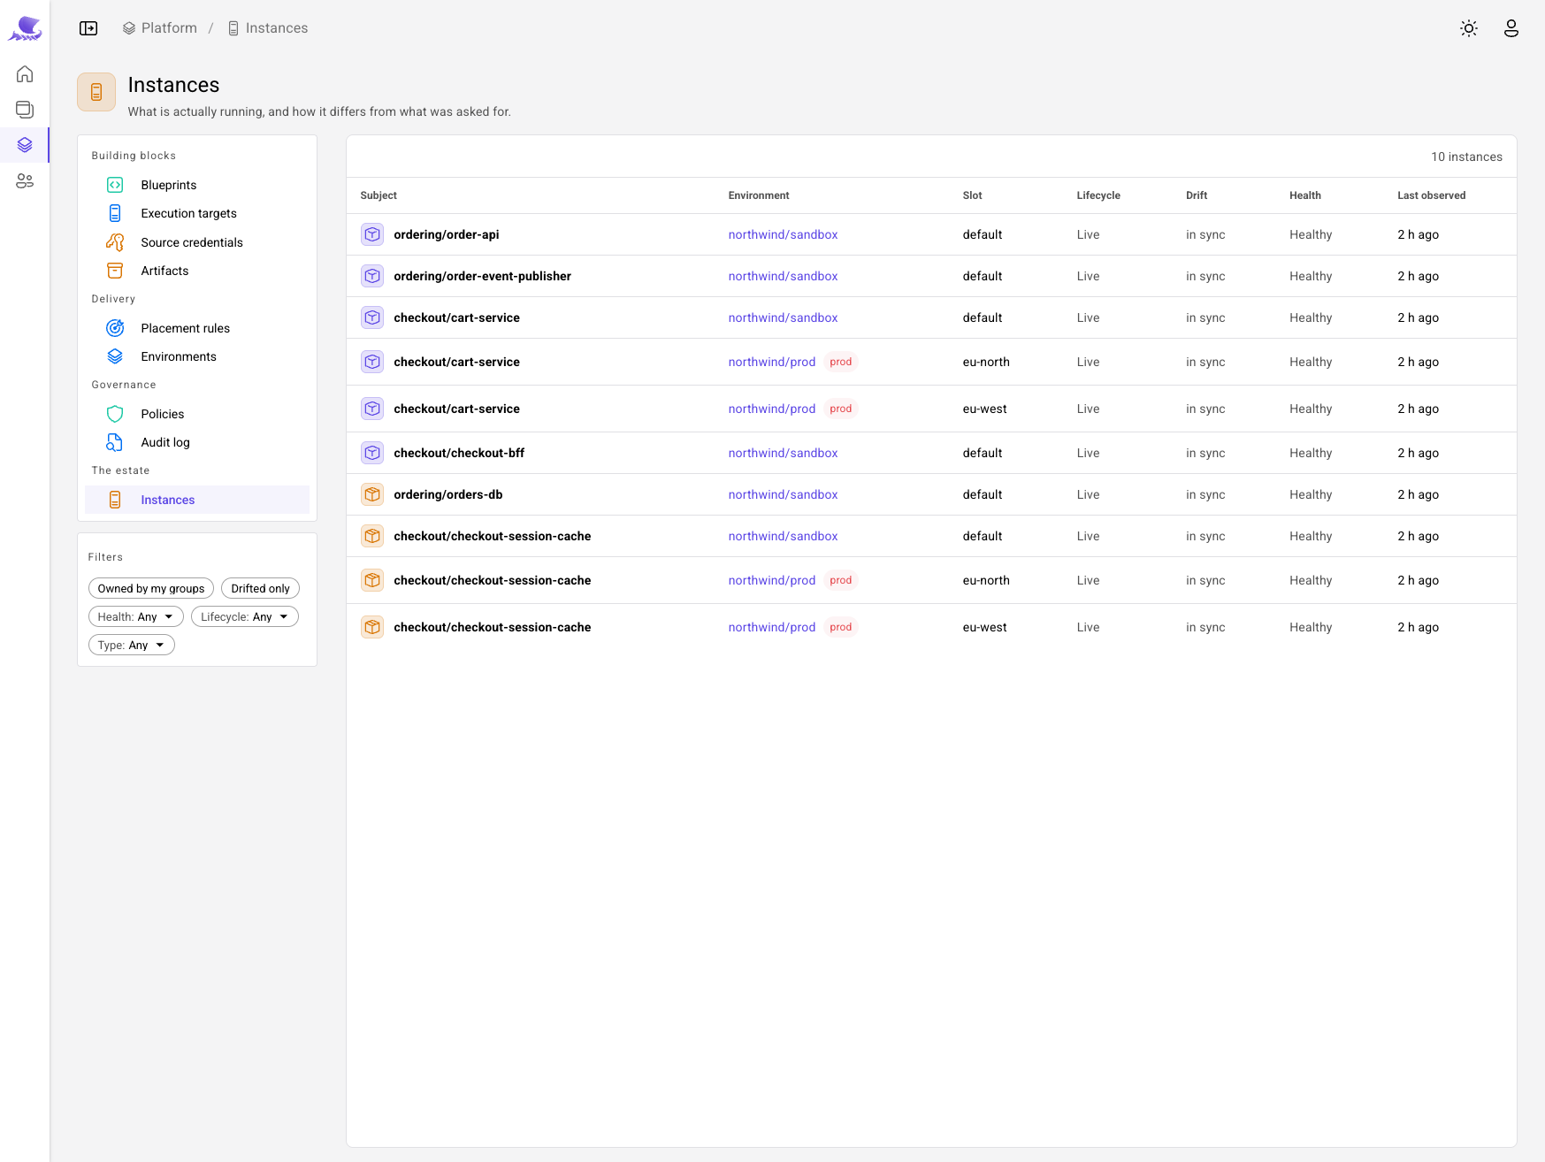The image size is (1545, 1162).
Task: Click the Drift column header
Action: [1197, 195]
